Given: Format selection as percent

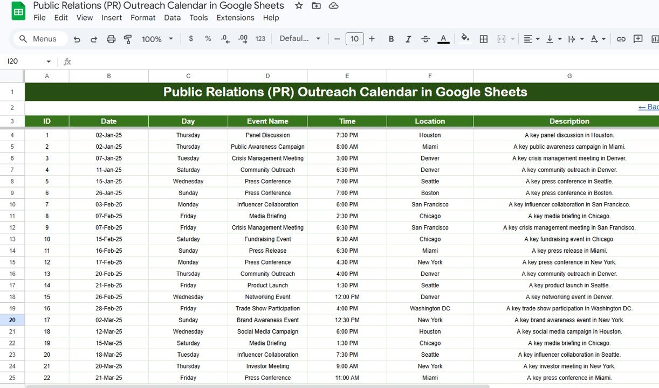Looking at the screenshot, I should click(x=208, y=39).
